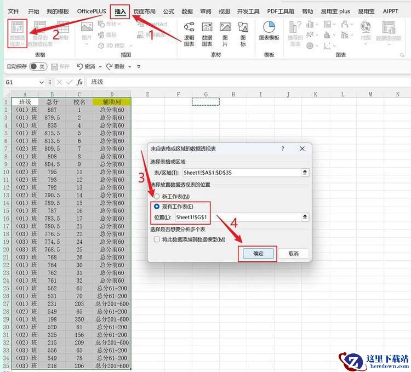This screenshot has height=372, width=411.
Task: Expand the 形状 dropdown arrow
Action: 119,24
